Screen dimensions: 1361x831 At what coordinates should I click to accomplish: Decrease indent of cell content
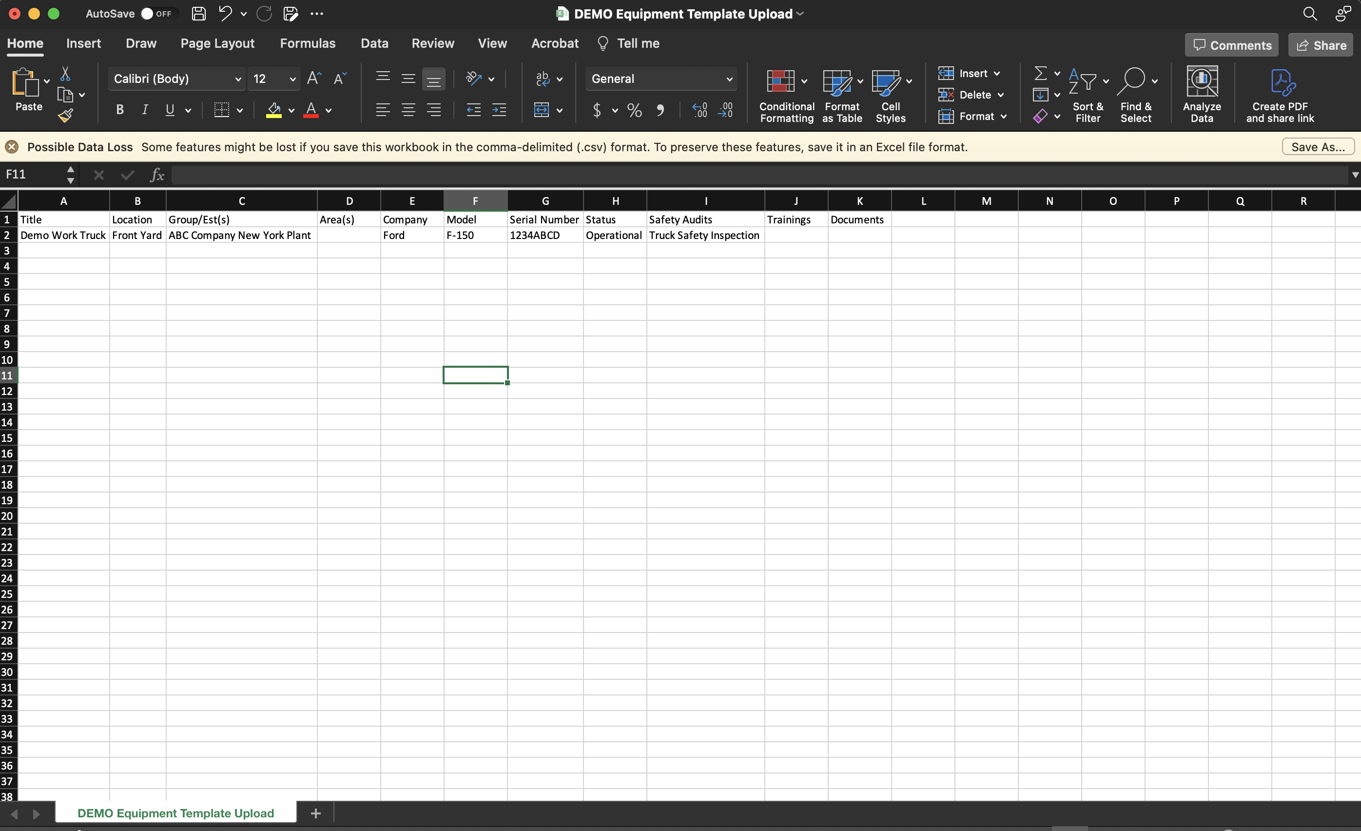point(473,110)
